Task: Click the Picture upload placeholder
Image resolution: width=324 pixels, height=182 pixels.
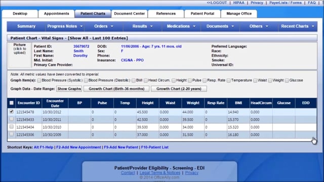Action: (20, 55)
